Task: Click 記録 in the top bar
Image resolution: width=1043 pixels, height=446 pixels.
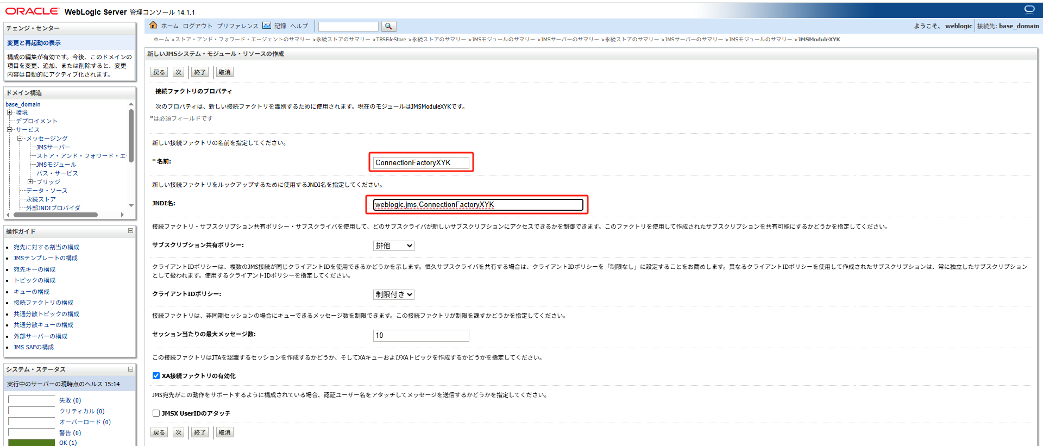Action: 280,26
